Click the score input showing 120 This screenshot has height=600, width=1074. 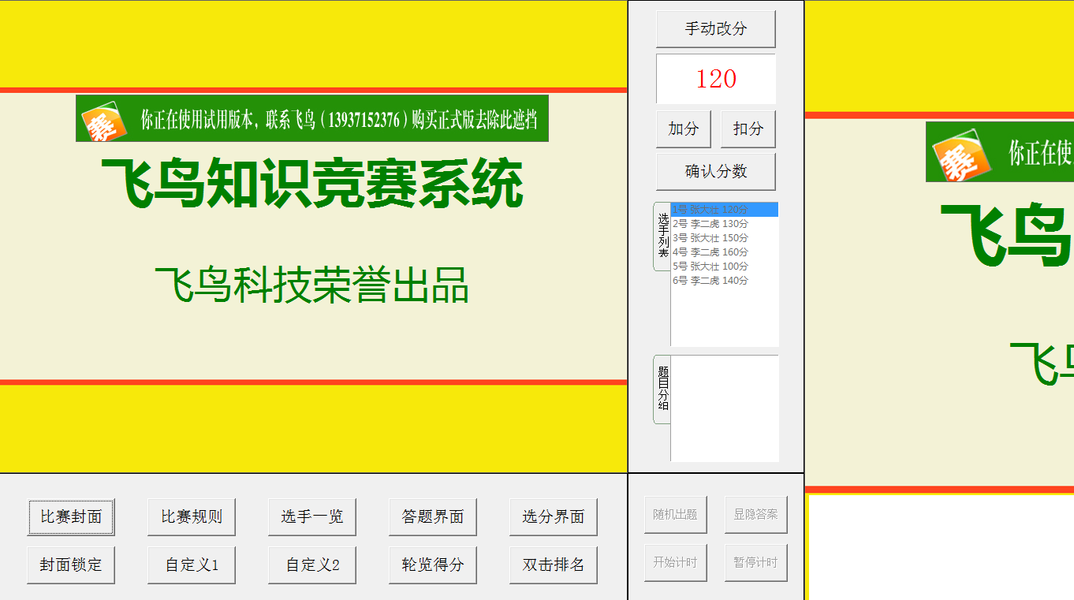(x=715, y=79)
